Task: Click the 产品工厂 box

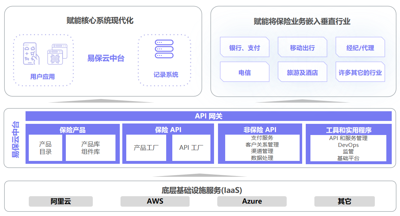Action: [146, 148]
